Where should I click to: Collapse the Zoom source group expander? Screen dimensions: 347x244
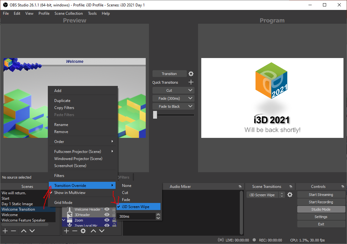point(63,220)
